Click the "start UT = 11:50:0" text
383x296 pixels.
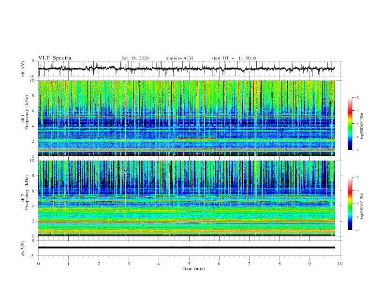pyautogui.click(x=234, y=58)
